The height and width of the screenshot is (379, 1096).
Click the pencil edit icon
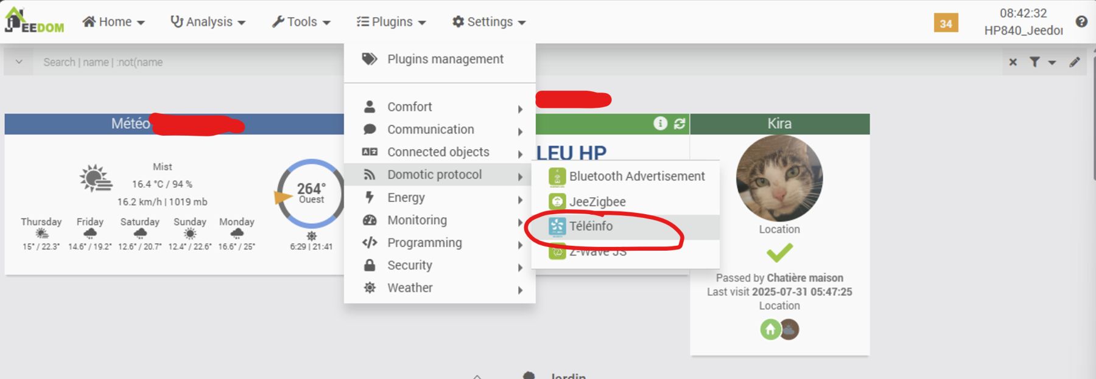point(1075,62)
